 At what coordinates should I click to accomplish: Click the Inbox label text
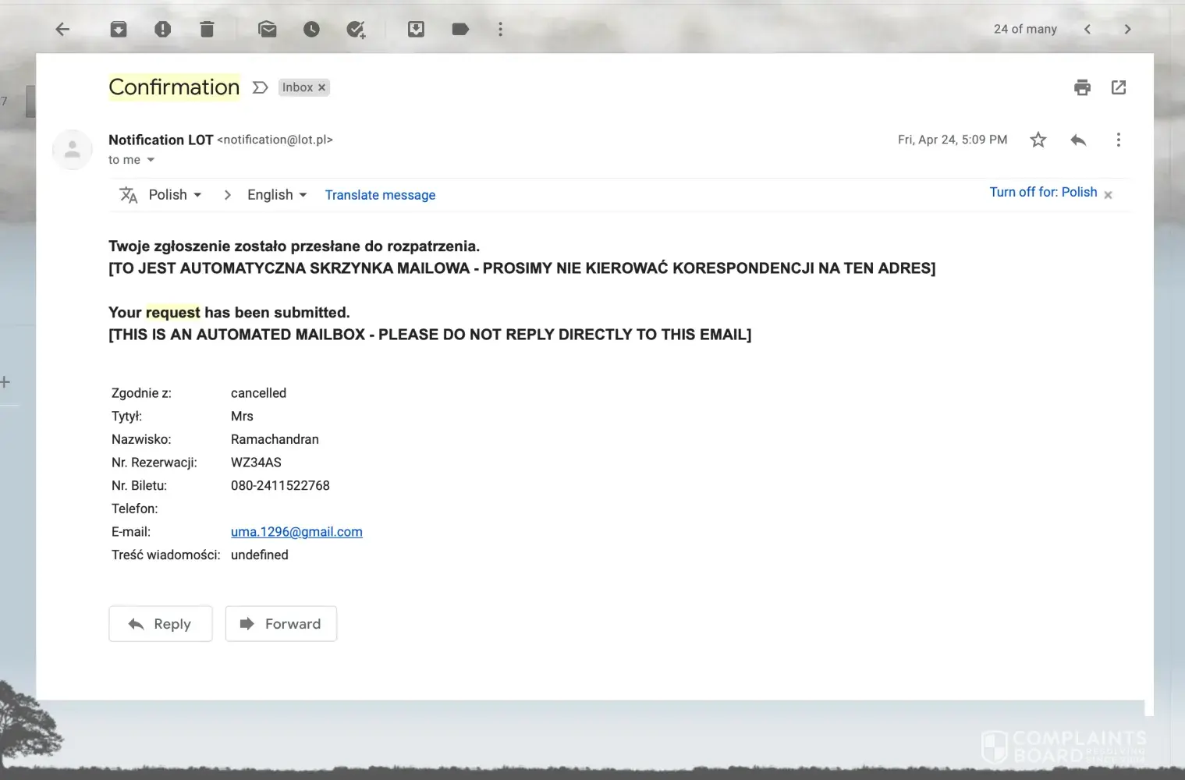click(297, 87)
